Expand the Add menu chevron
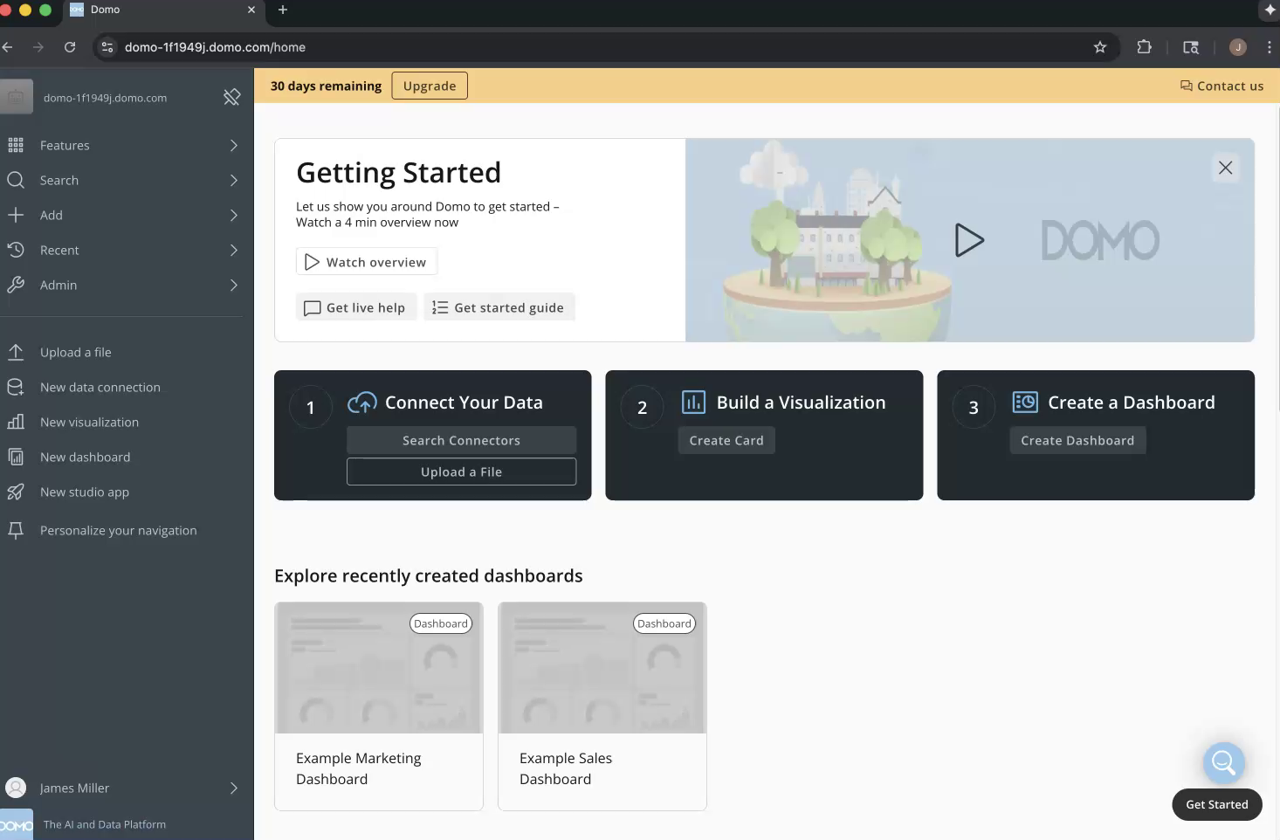The image size is (1280, 840). (x=233, y=215)
